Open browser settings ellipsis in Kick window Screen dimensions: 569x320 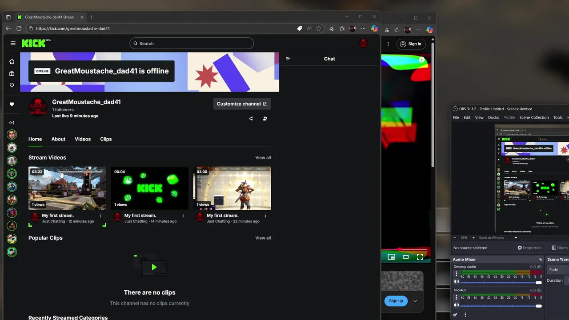click(363, 28)
